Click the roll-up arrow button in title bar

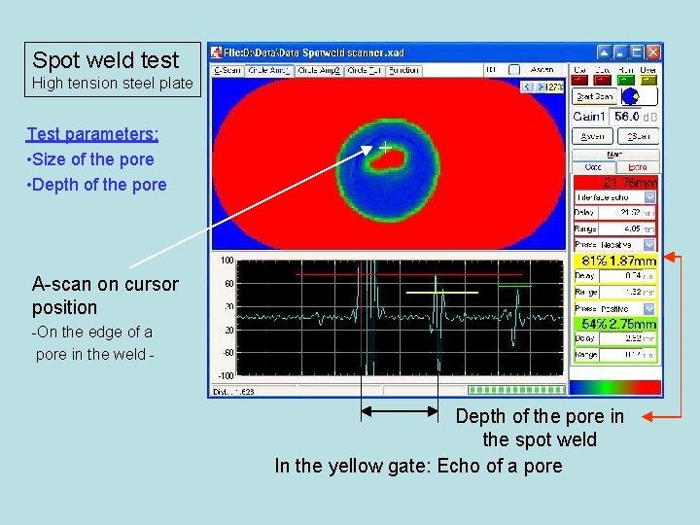604,52
